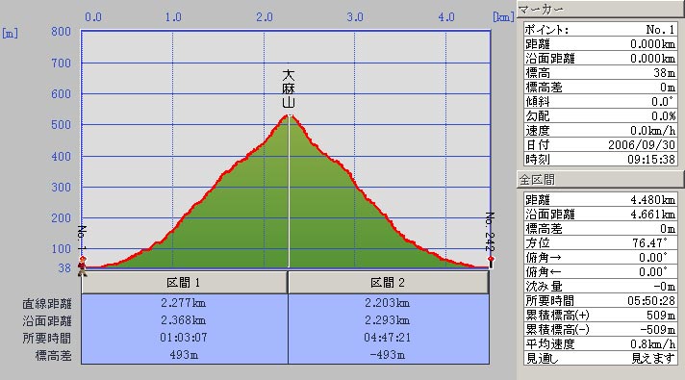Click the [m] axis unit label
Image resolution: width=685 pixels, height=380 pixels.
click(x=10, y=34)
